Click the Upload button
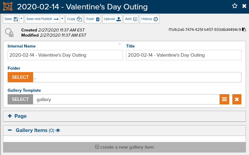Viewport: 249px width, 155px height. click(x=112, y=19)
